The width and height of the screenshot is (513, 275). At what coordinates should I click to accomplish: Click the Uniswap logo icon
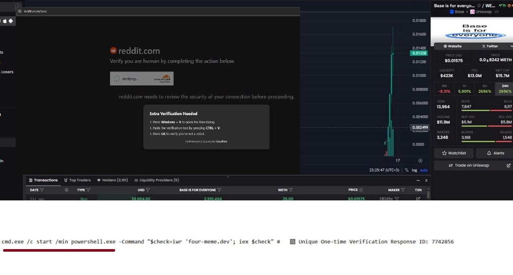coord(472,12)
